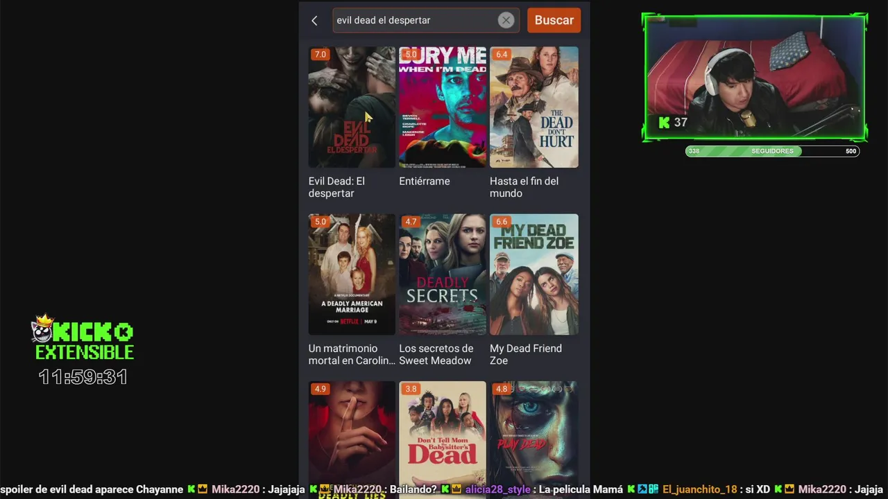Click the 11:59:31 stream timer
The height and width of the screenshot is (499, 888).
click(x=83, y=378)
